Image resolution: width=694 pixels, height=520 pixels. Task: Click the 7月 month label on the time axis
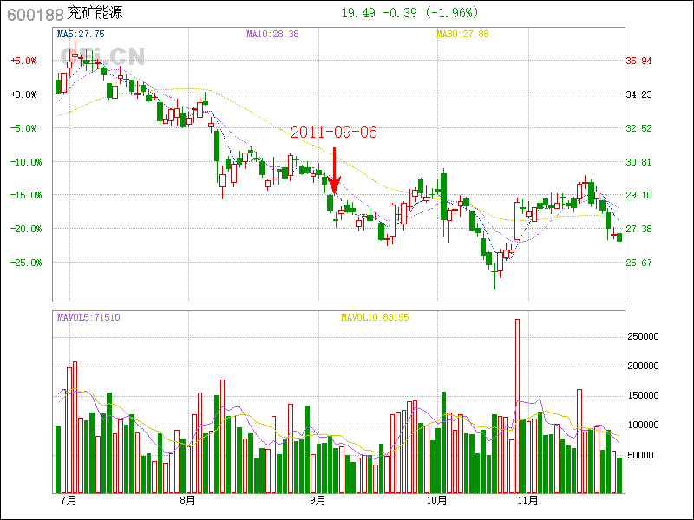click(68, 501)
